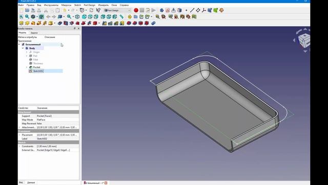Click the Label value Sketch002

click(42, 139)
